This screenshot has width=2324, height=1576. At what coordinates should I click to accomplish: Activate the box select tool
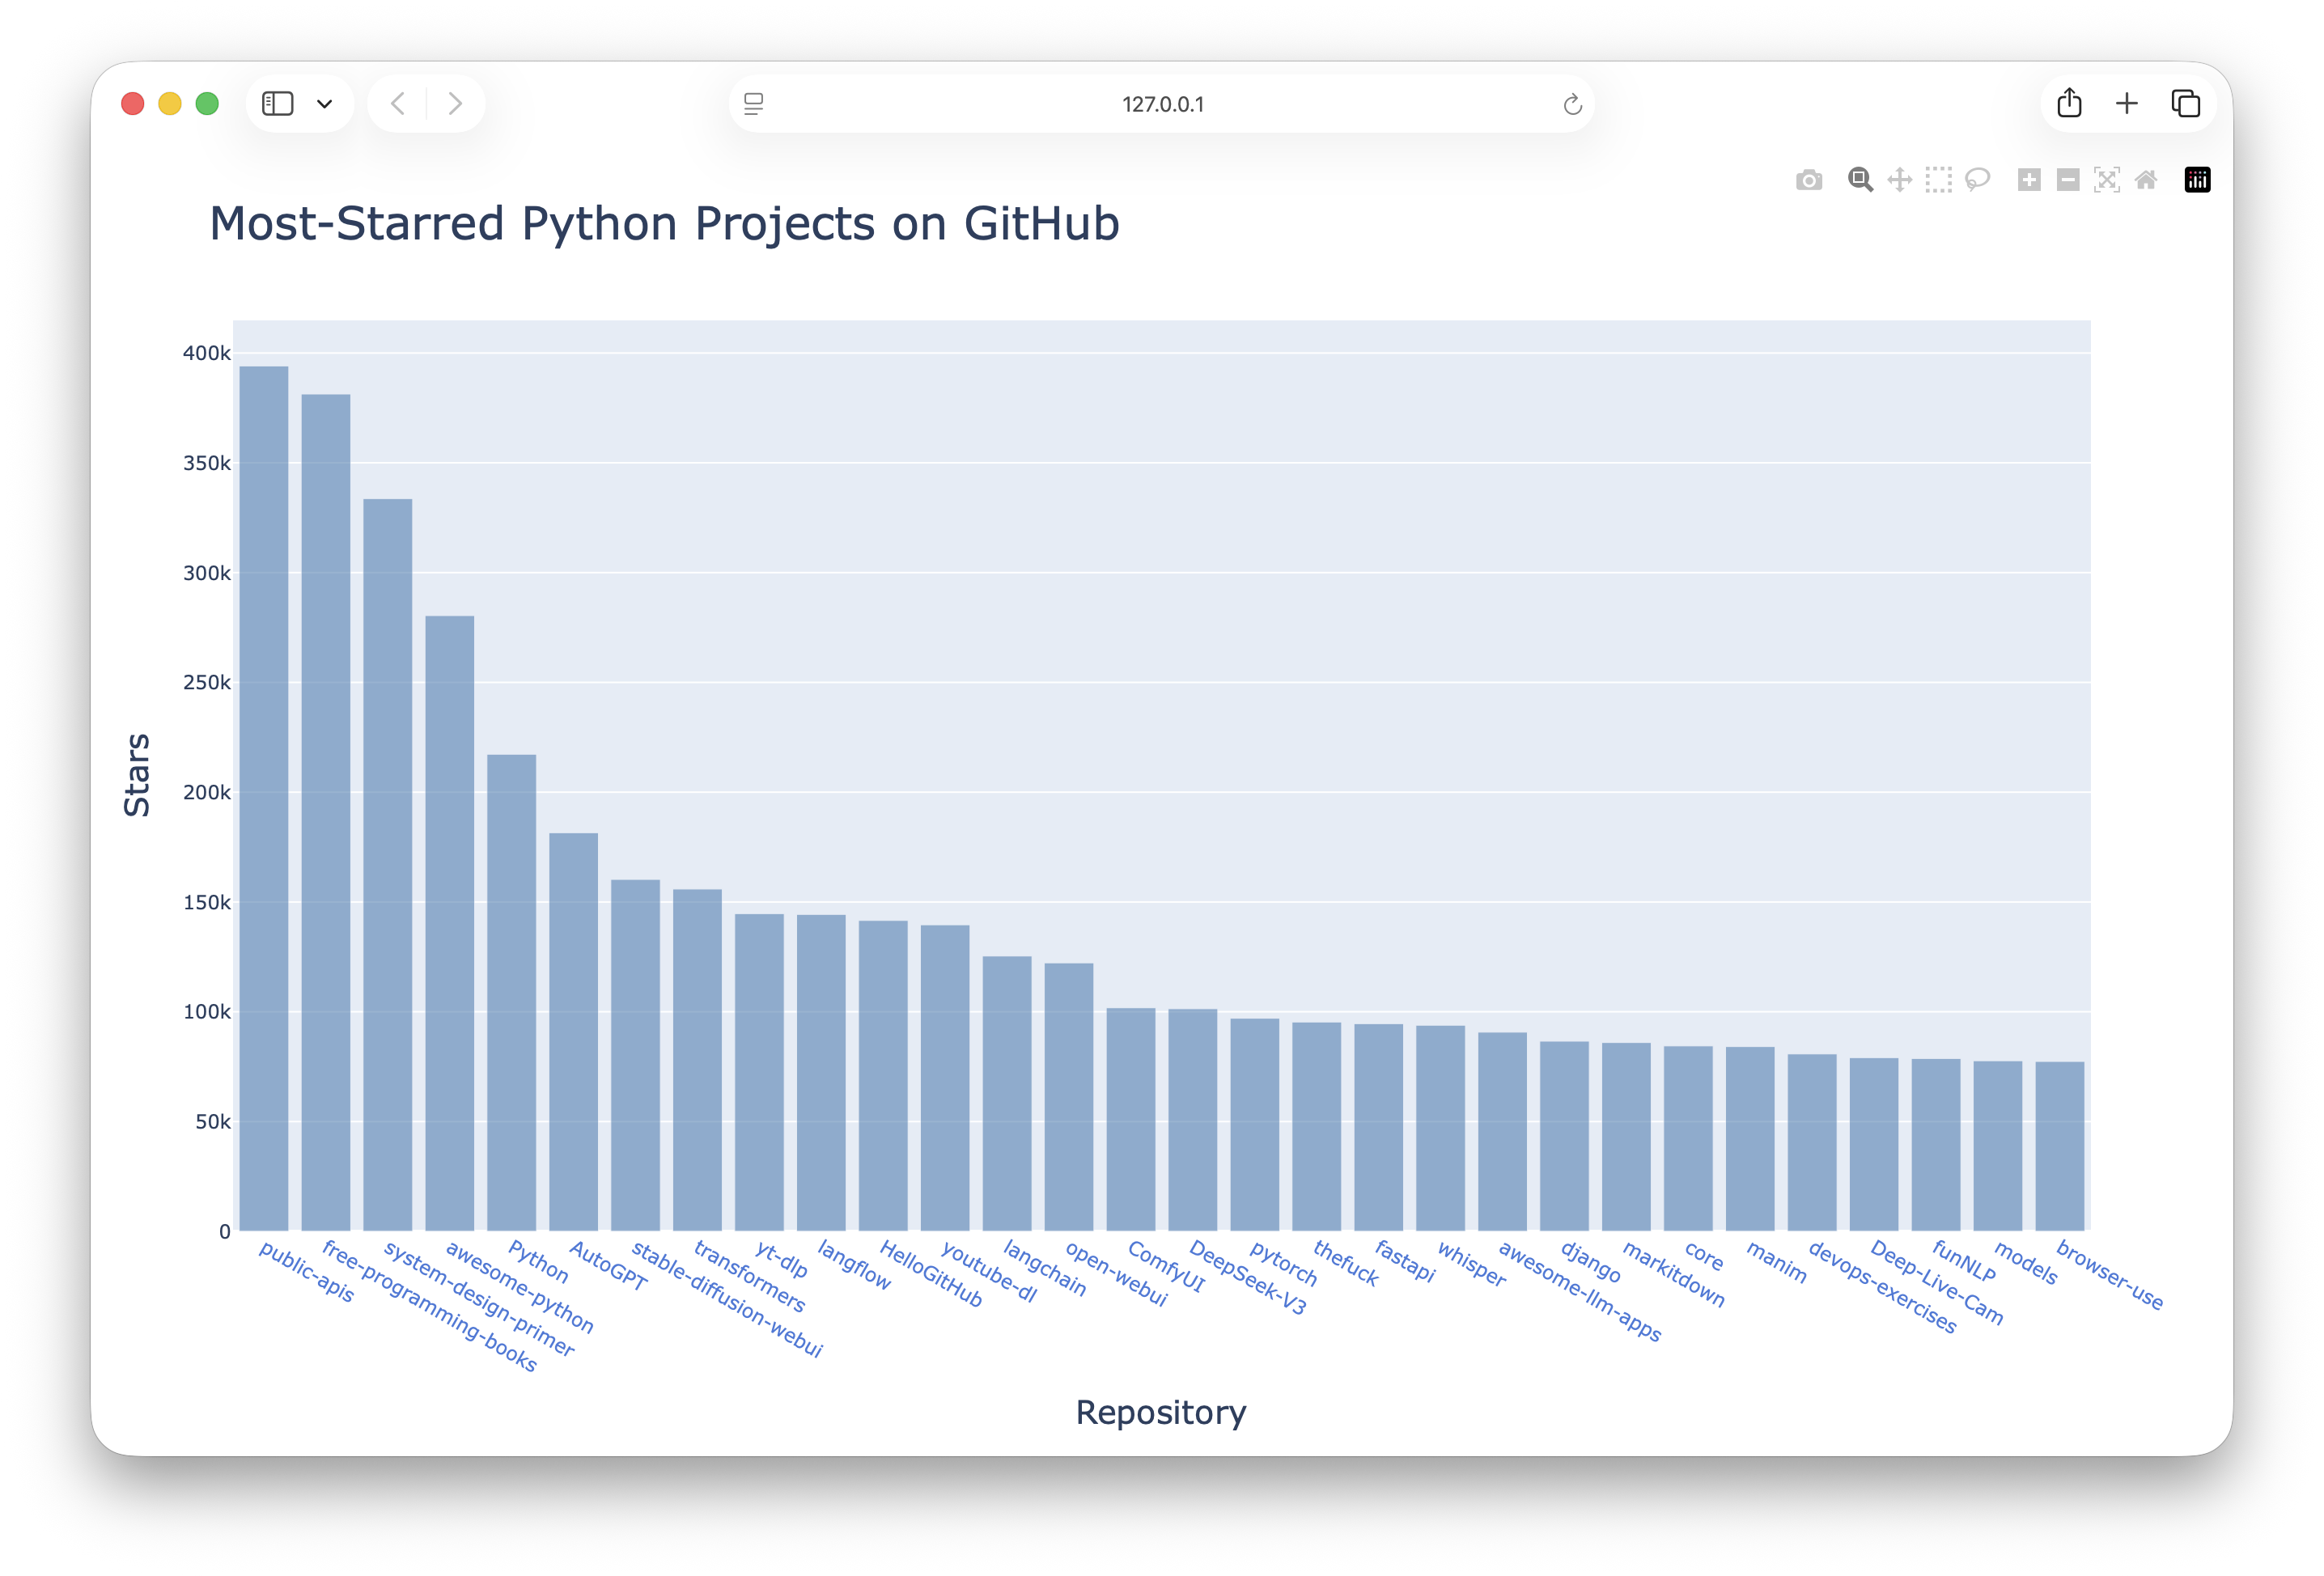pyautogui.click(x=1938, y=180)
